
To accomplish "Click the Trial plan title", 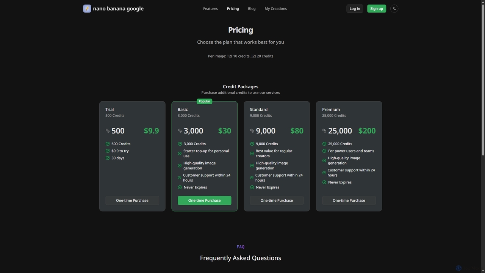I will click(x=110, y=110).
